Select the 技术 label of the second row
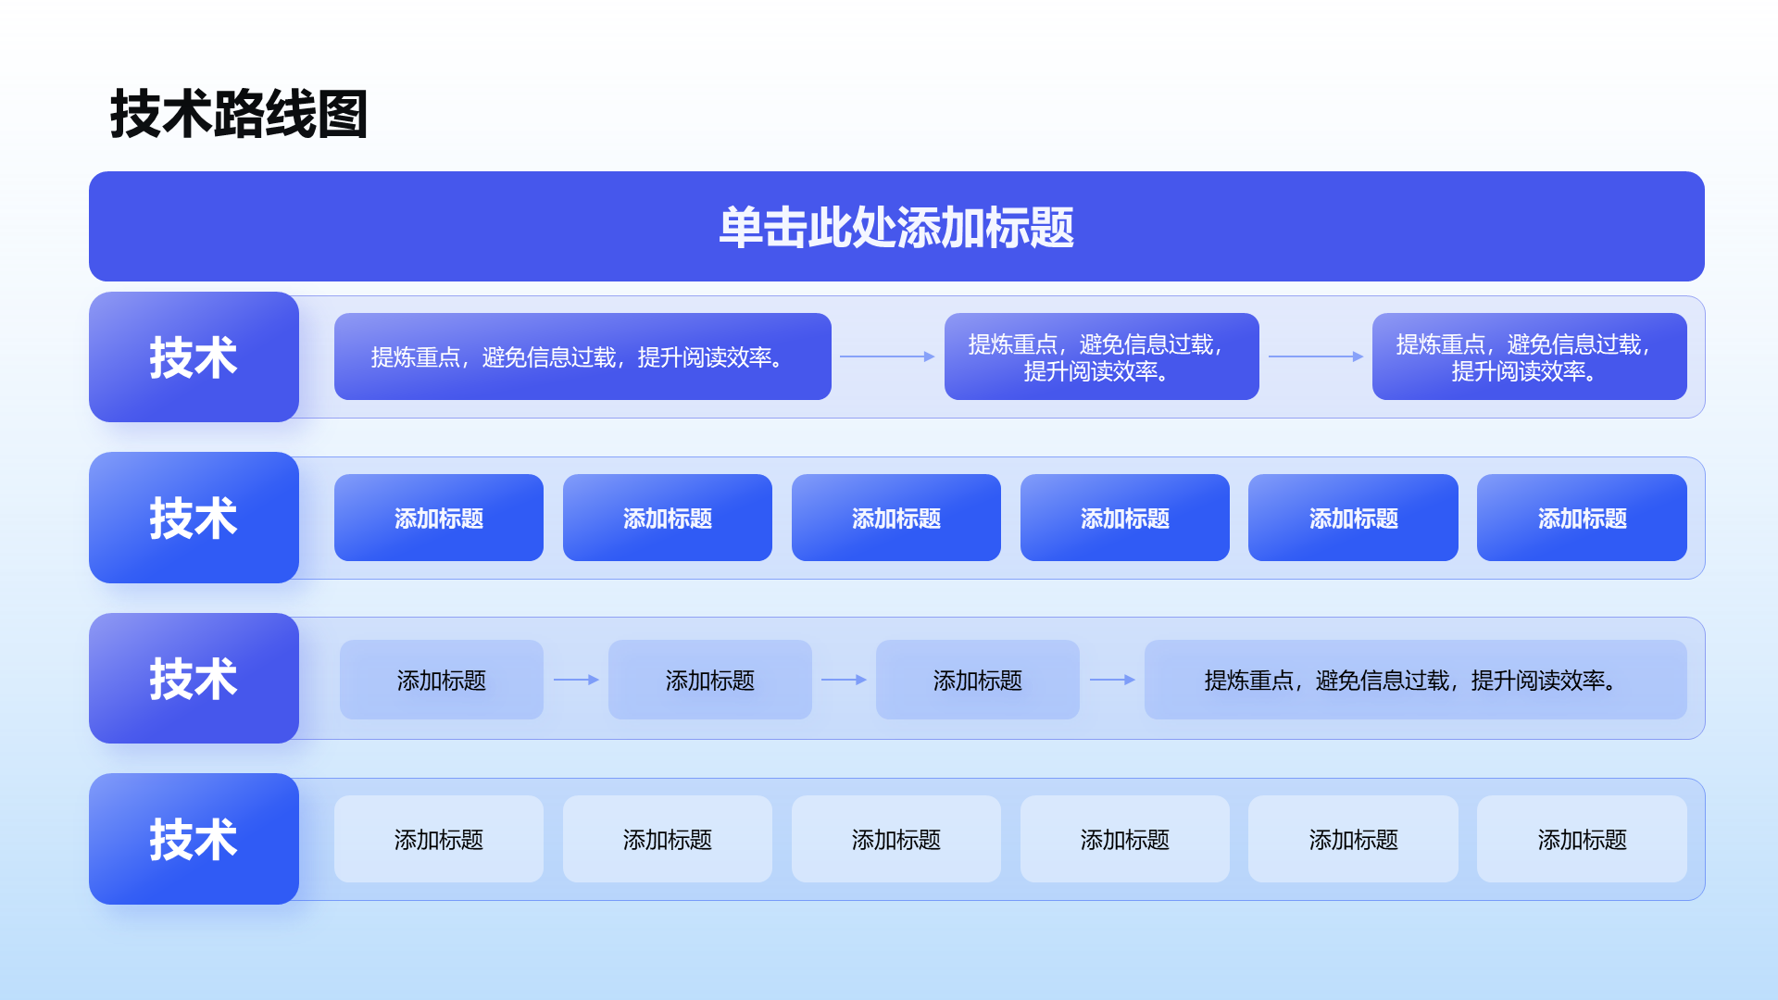 (x=194, y=518)
